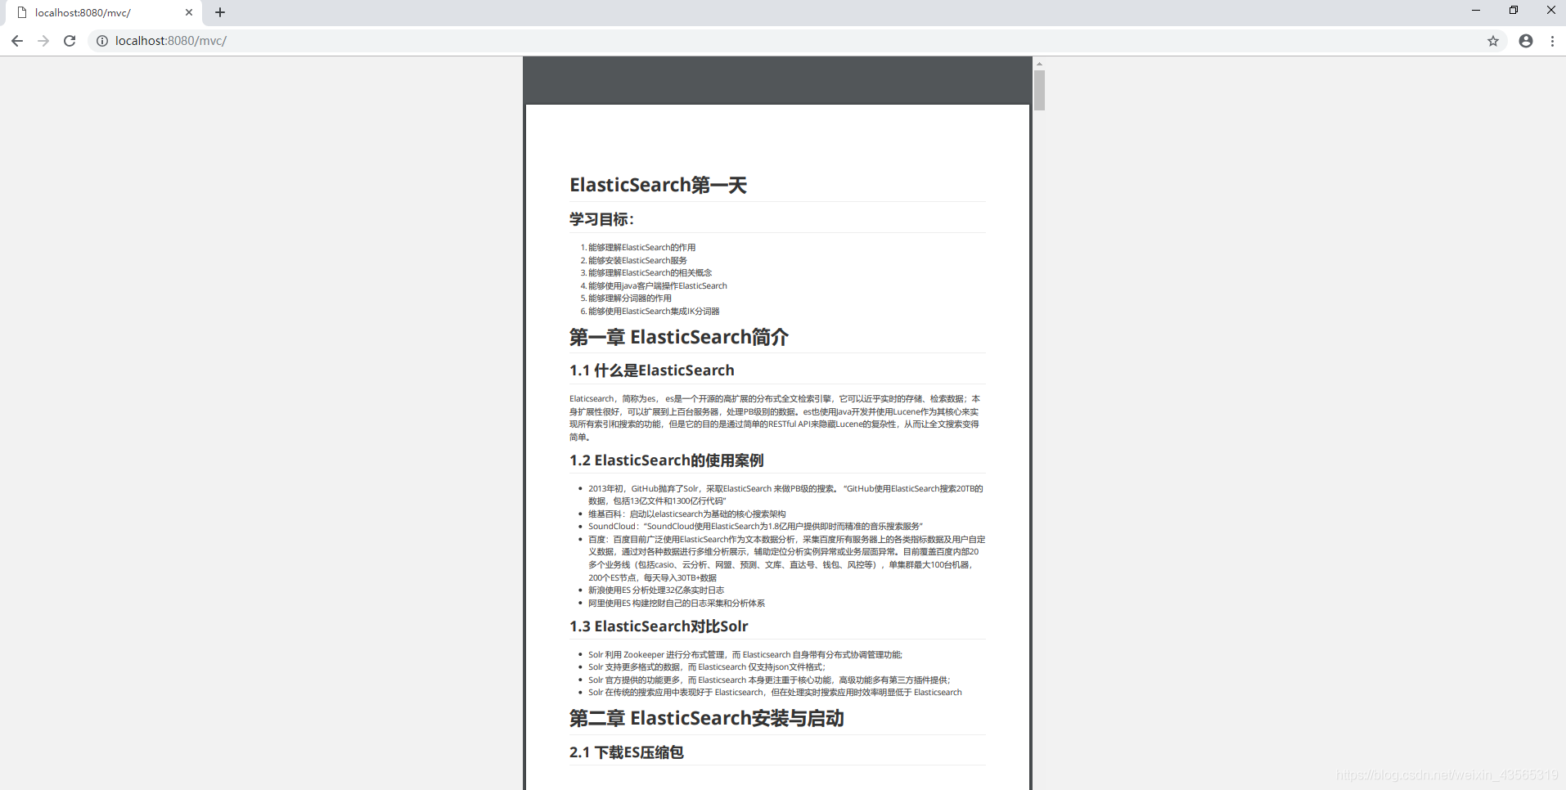Click heading 第一章 ElasticSearch简介

[x=678, y=337]
